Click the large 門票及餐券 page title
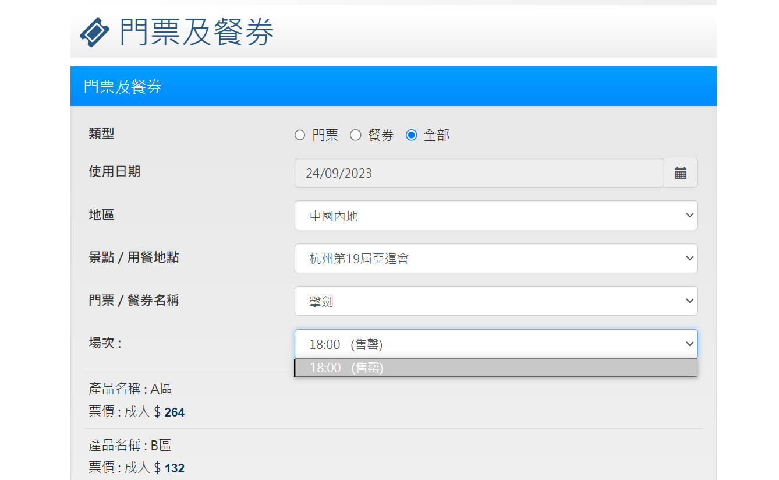779x480 pixels. (x=197, y=32)
